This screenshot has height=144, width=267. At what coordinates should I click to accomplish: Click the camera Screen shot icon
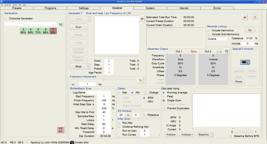tap(72, 142)
